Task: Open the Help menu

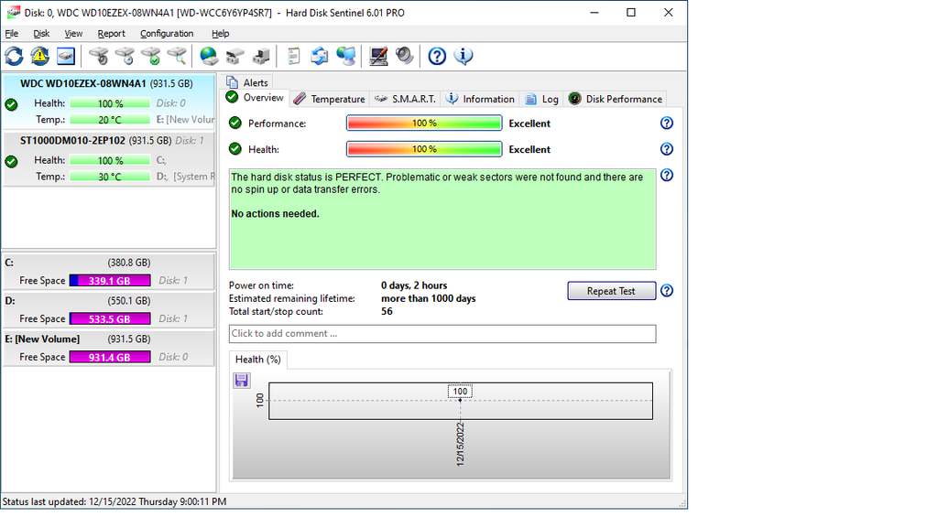Action: tap(220, 34)
